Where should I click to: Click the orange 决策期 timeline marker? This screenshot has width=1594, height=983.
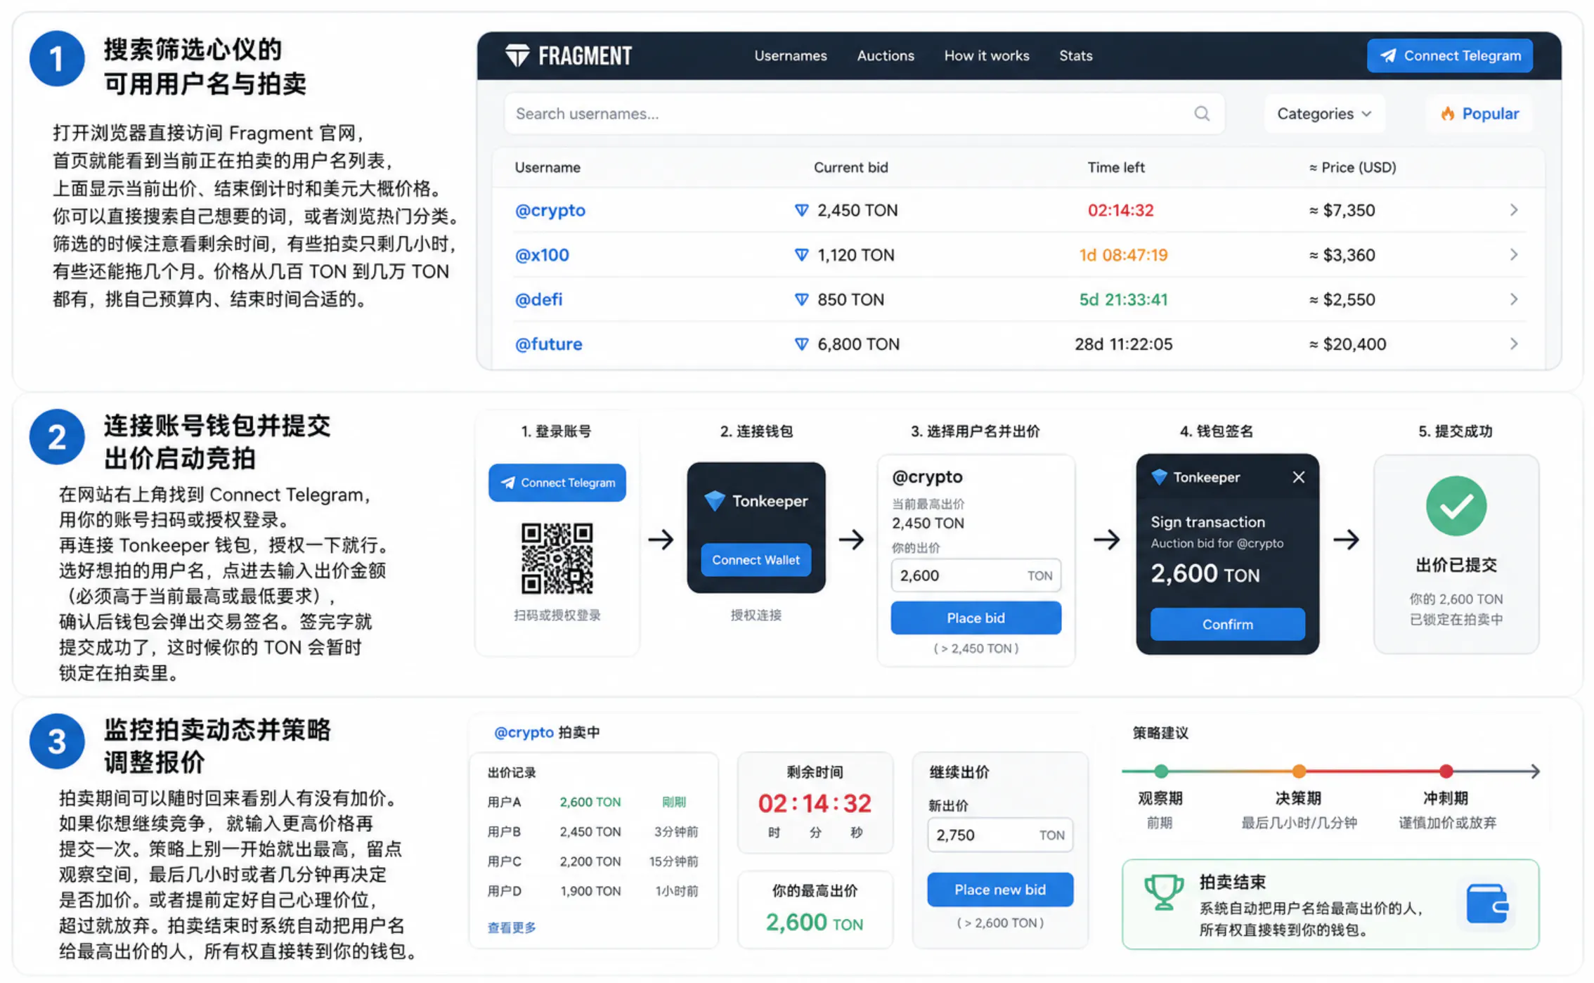pos(1299,772)
